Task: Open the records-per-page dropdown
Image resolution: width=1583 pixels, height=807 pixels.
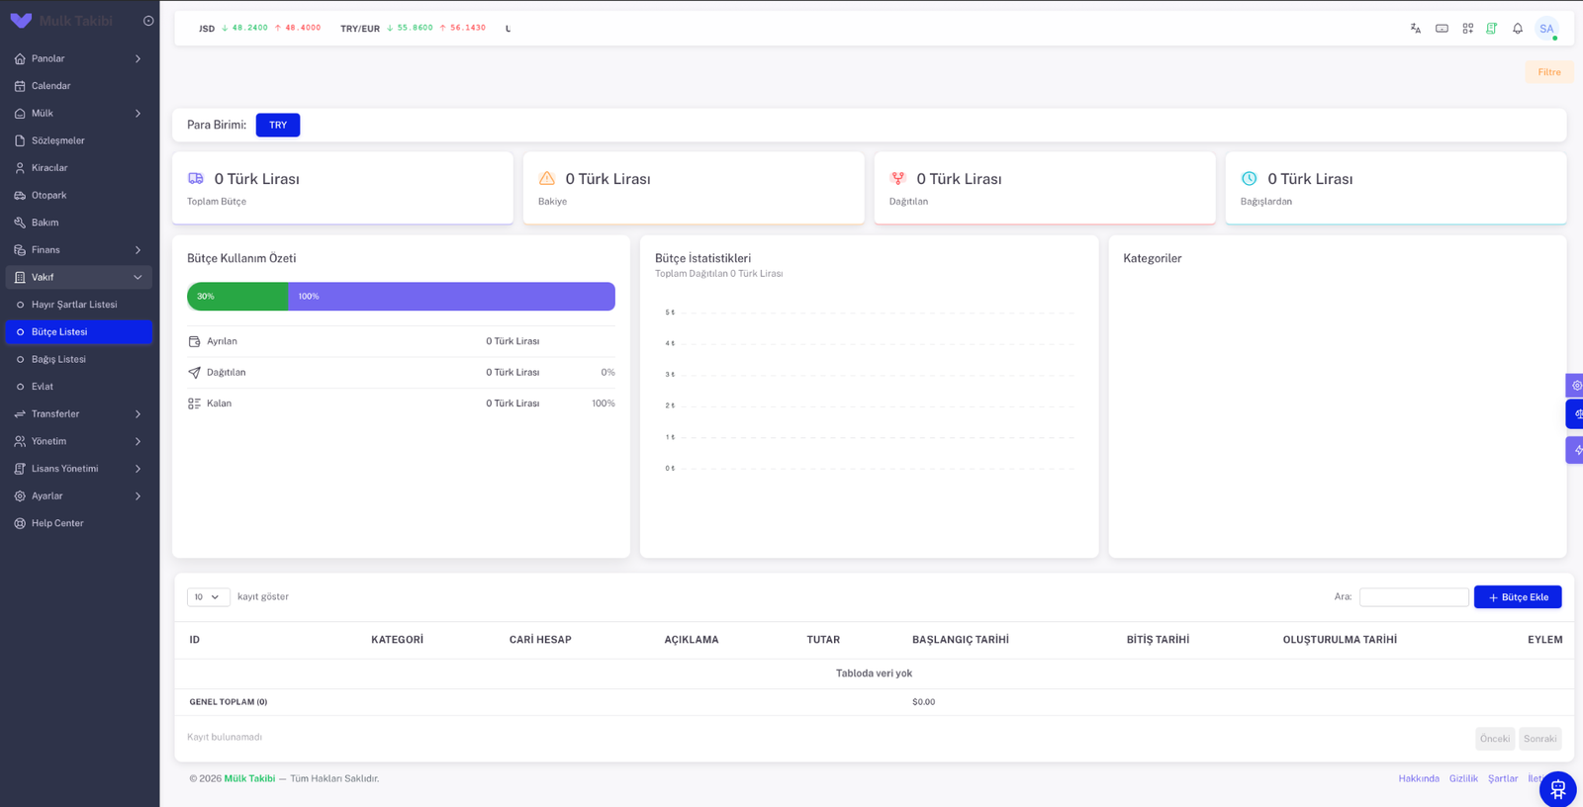Action: coord(209,596)
